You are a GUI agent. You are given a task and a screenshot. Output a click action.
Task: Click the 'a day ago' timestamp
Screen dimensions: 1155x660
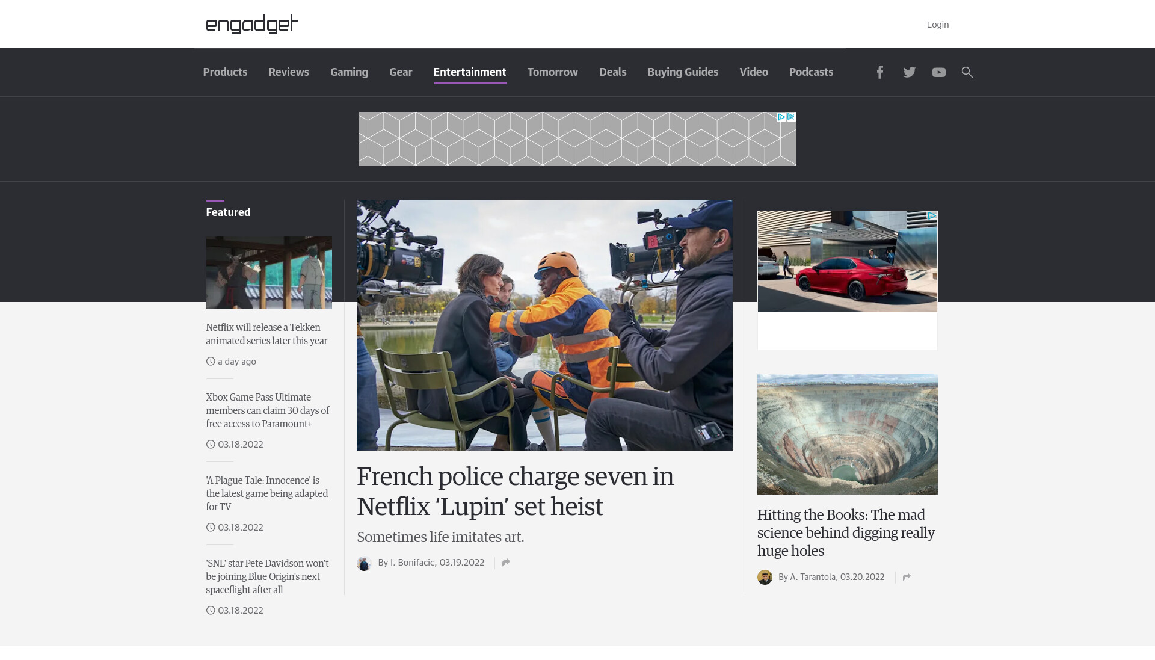[237, 362]
